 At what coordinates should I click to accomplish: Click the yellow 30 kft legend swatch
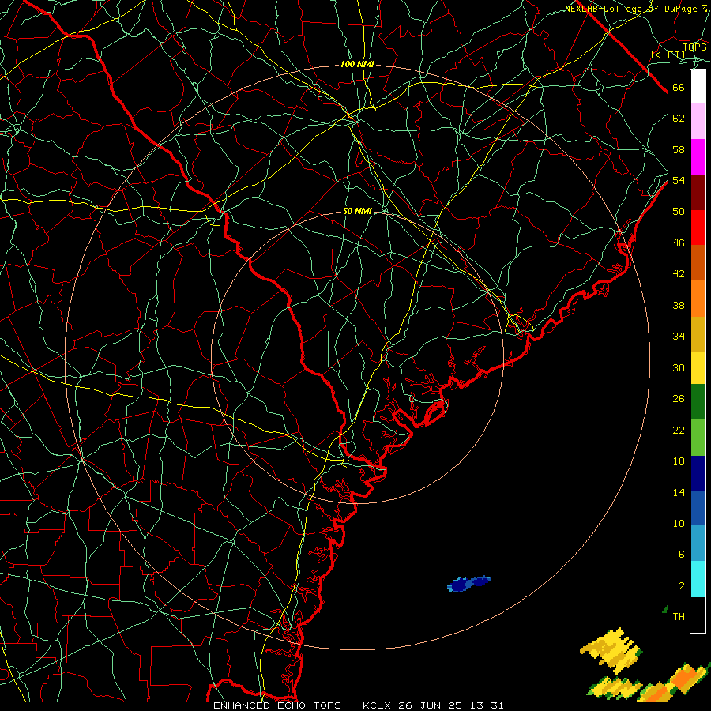[698, 368]
